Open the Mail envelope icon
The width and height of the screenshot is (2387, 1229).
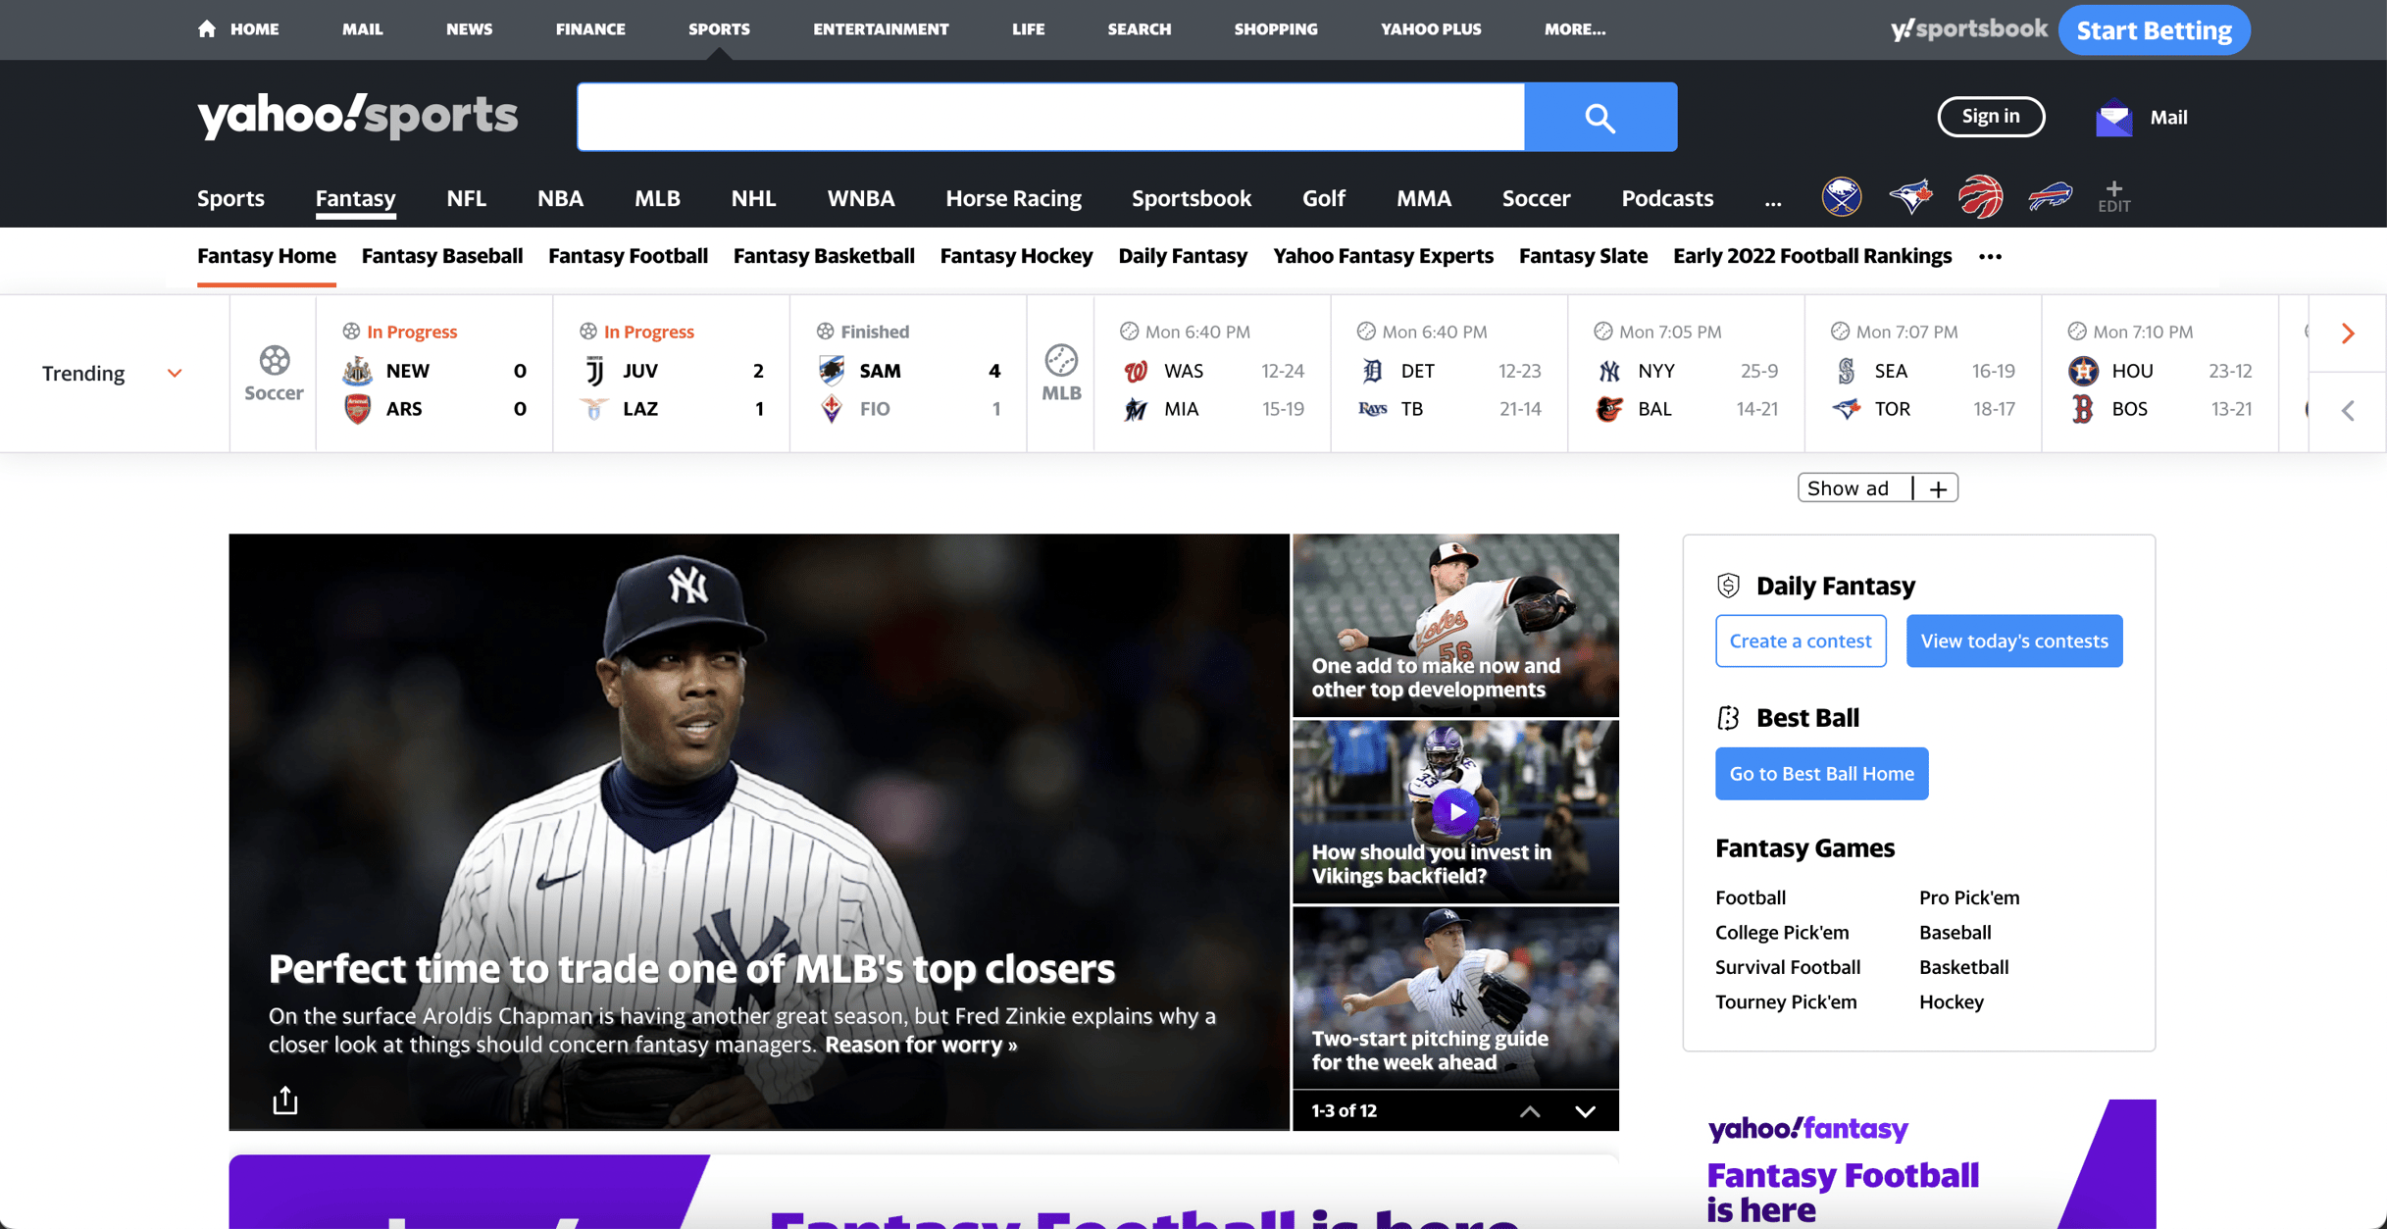(2113, 118)
